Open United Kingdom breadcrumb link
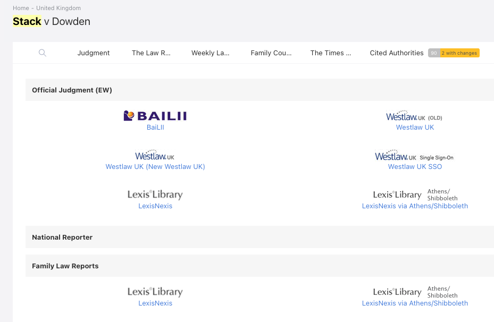 coord(58,8)
